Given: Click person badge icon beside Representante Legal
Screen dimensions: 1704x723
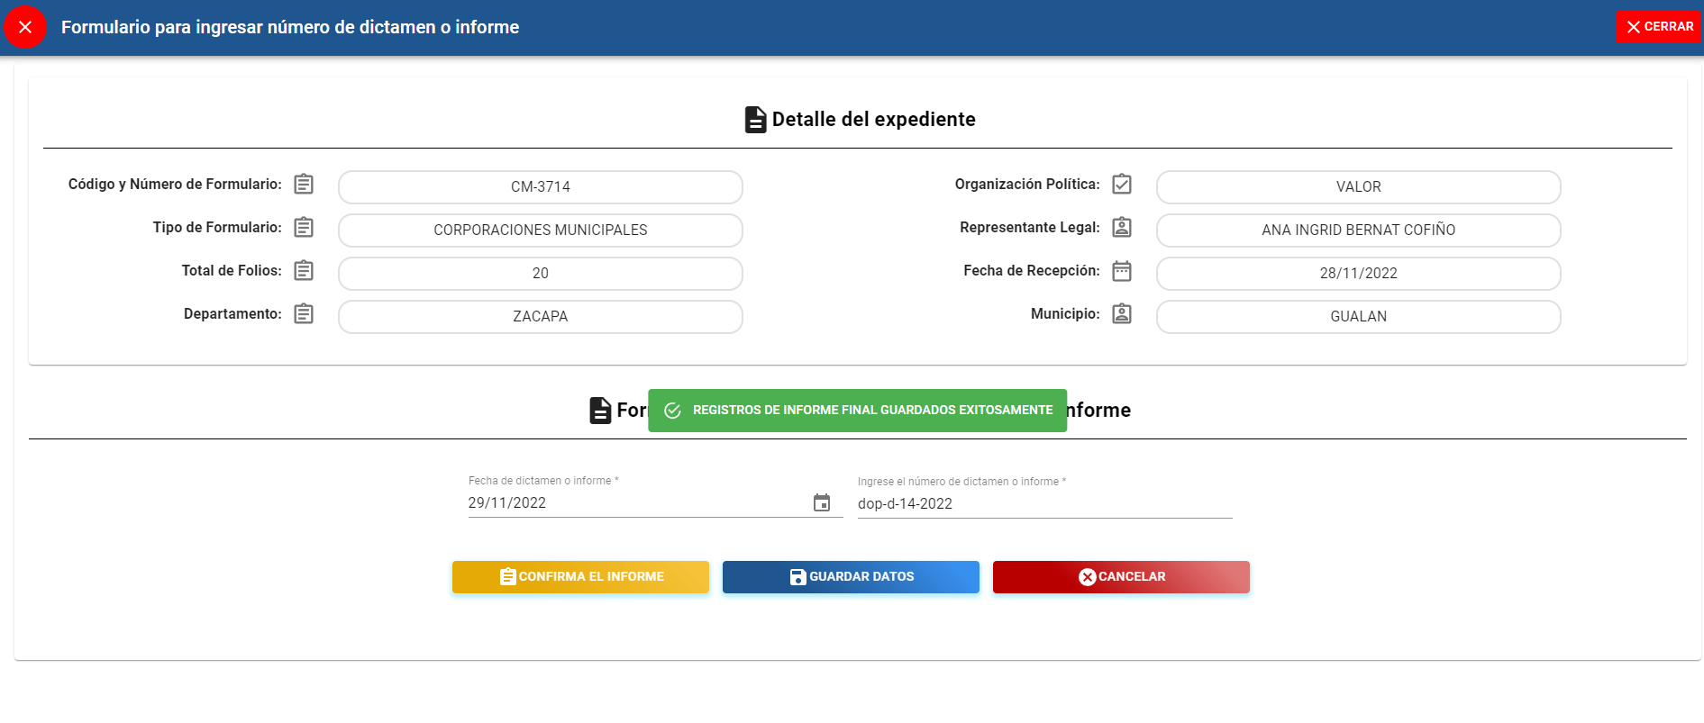Looking at the screenshot, I should tap(1122, 228).
